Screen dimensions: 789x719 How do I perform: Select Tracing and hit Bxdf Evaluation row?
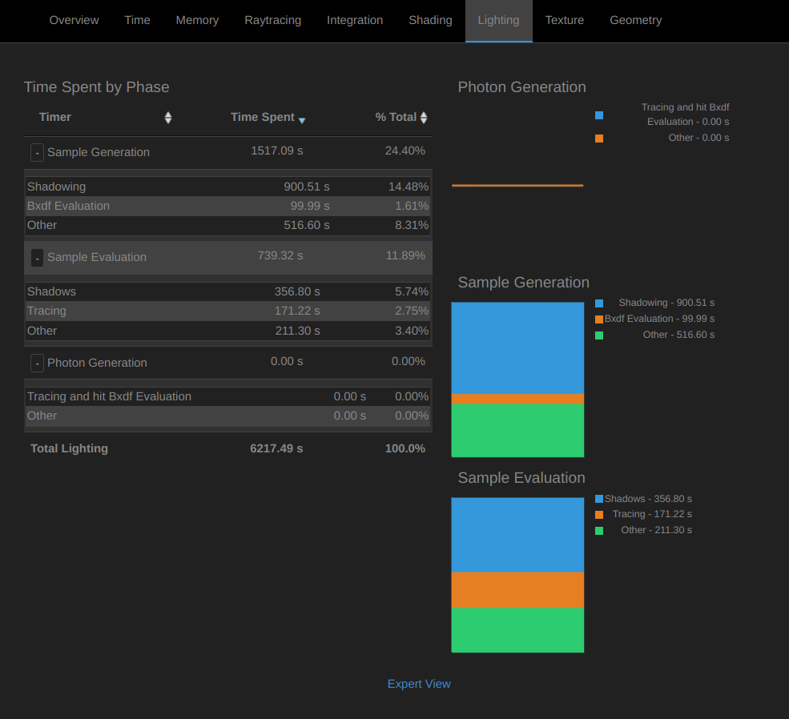point(228,396)
